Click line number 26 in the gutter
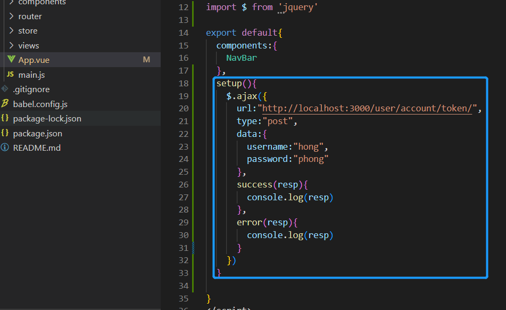 click(x=183, y=185)
